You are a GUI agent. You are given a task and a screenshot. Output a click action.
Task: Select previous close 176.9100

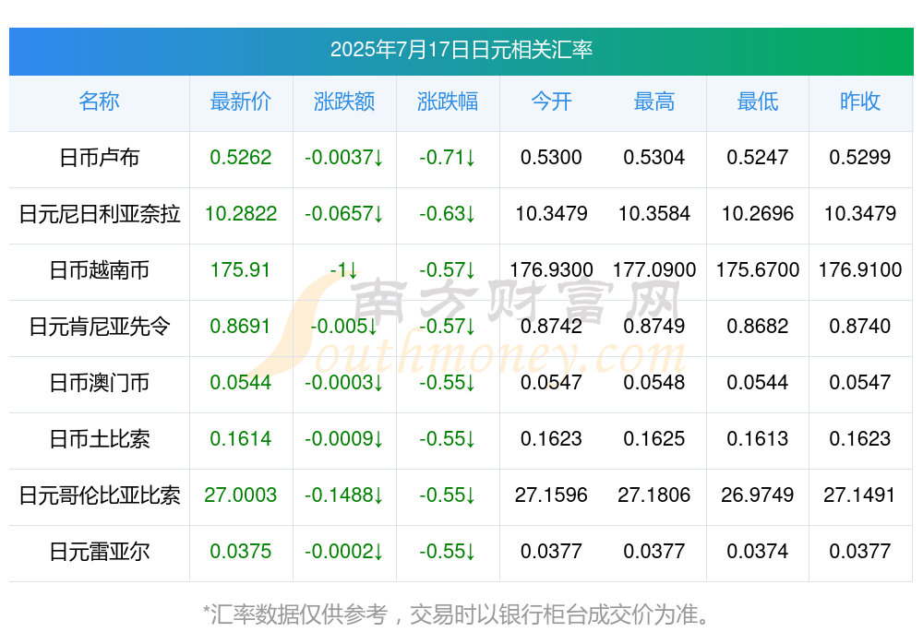coord(860,270)
